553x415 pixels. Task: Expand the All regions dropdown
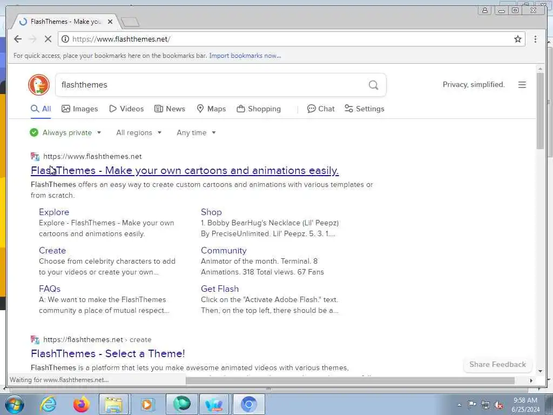coord(139,133)
